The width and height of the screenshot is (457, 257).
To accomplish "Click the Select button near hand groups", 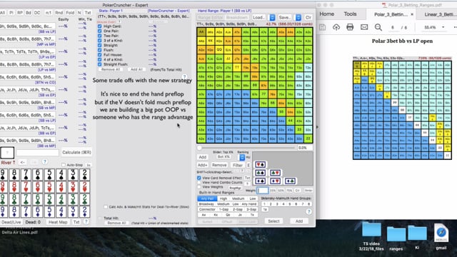I will pyautogui.click(x=273, y=221).
